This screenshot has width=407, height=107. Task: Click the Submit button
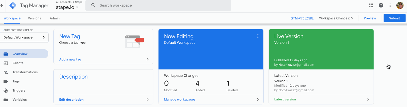point(394,18)
